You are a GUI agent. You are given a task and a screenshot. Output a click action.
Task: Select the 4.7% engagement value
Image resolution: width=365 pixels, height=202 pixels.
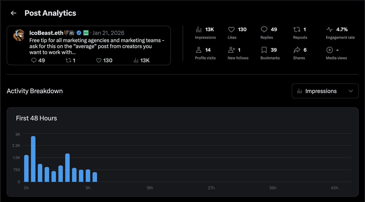[342, 30]
